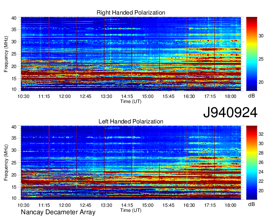Click 35 MHz tick on right-handed frequency axis

click(14, 29)
